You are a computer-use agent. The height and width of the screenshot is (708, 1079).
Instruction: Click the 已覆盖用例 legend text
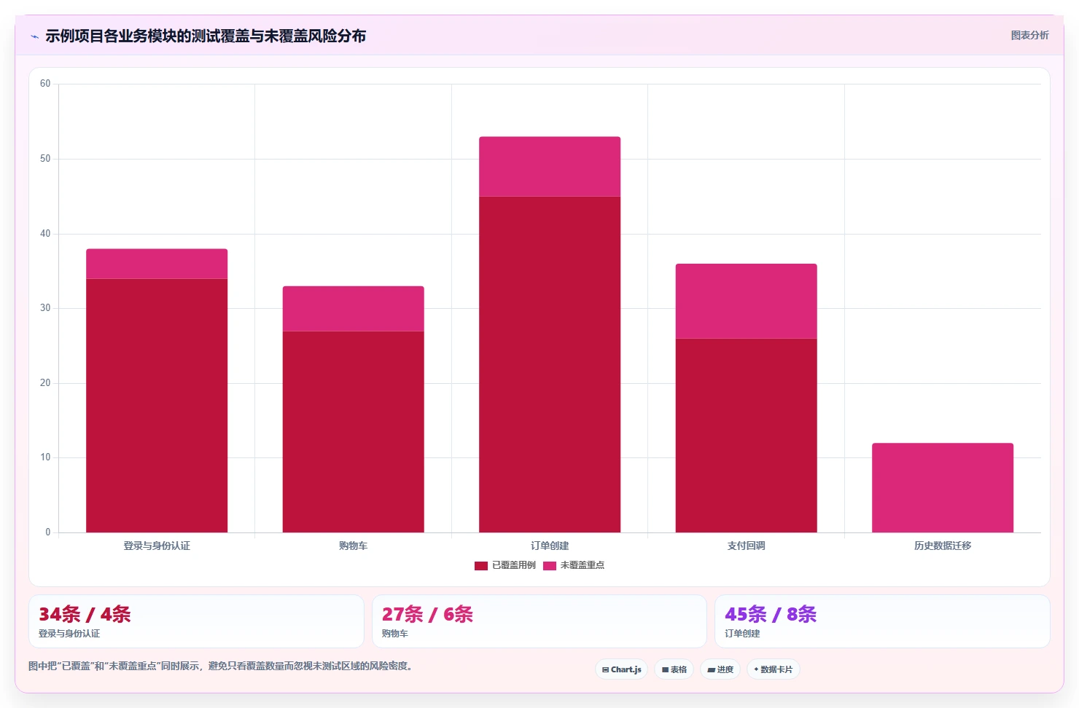click(x=514, y=565)
